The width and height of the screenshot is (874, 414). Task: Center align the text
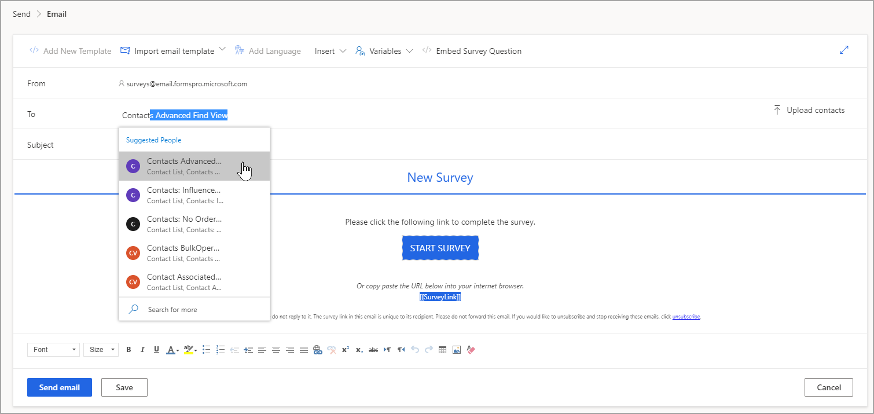[x=276, y=350]
